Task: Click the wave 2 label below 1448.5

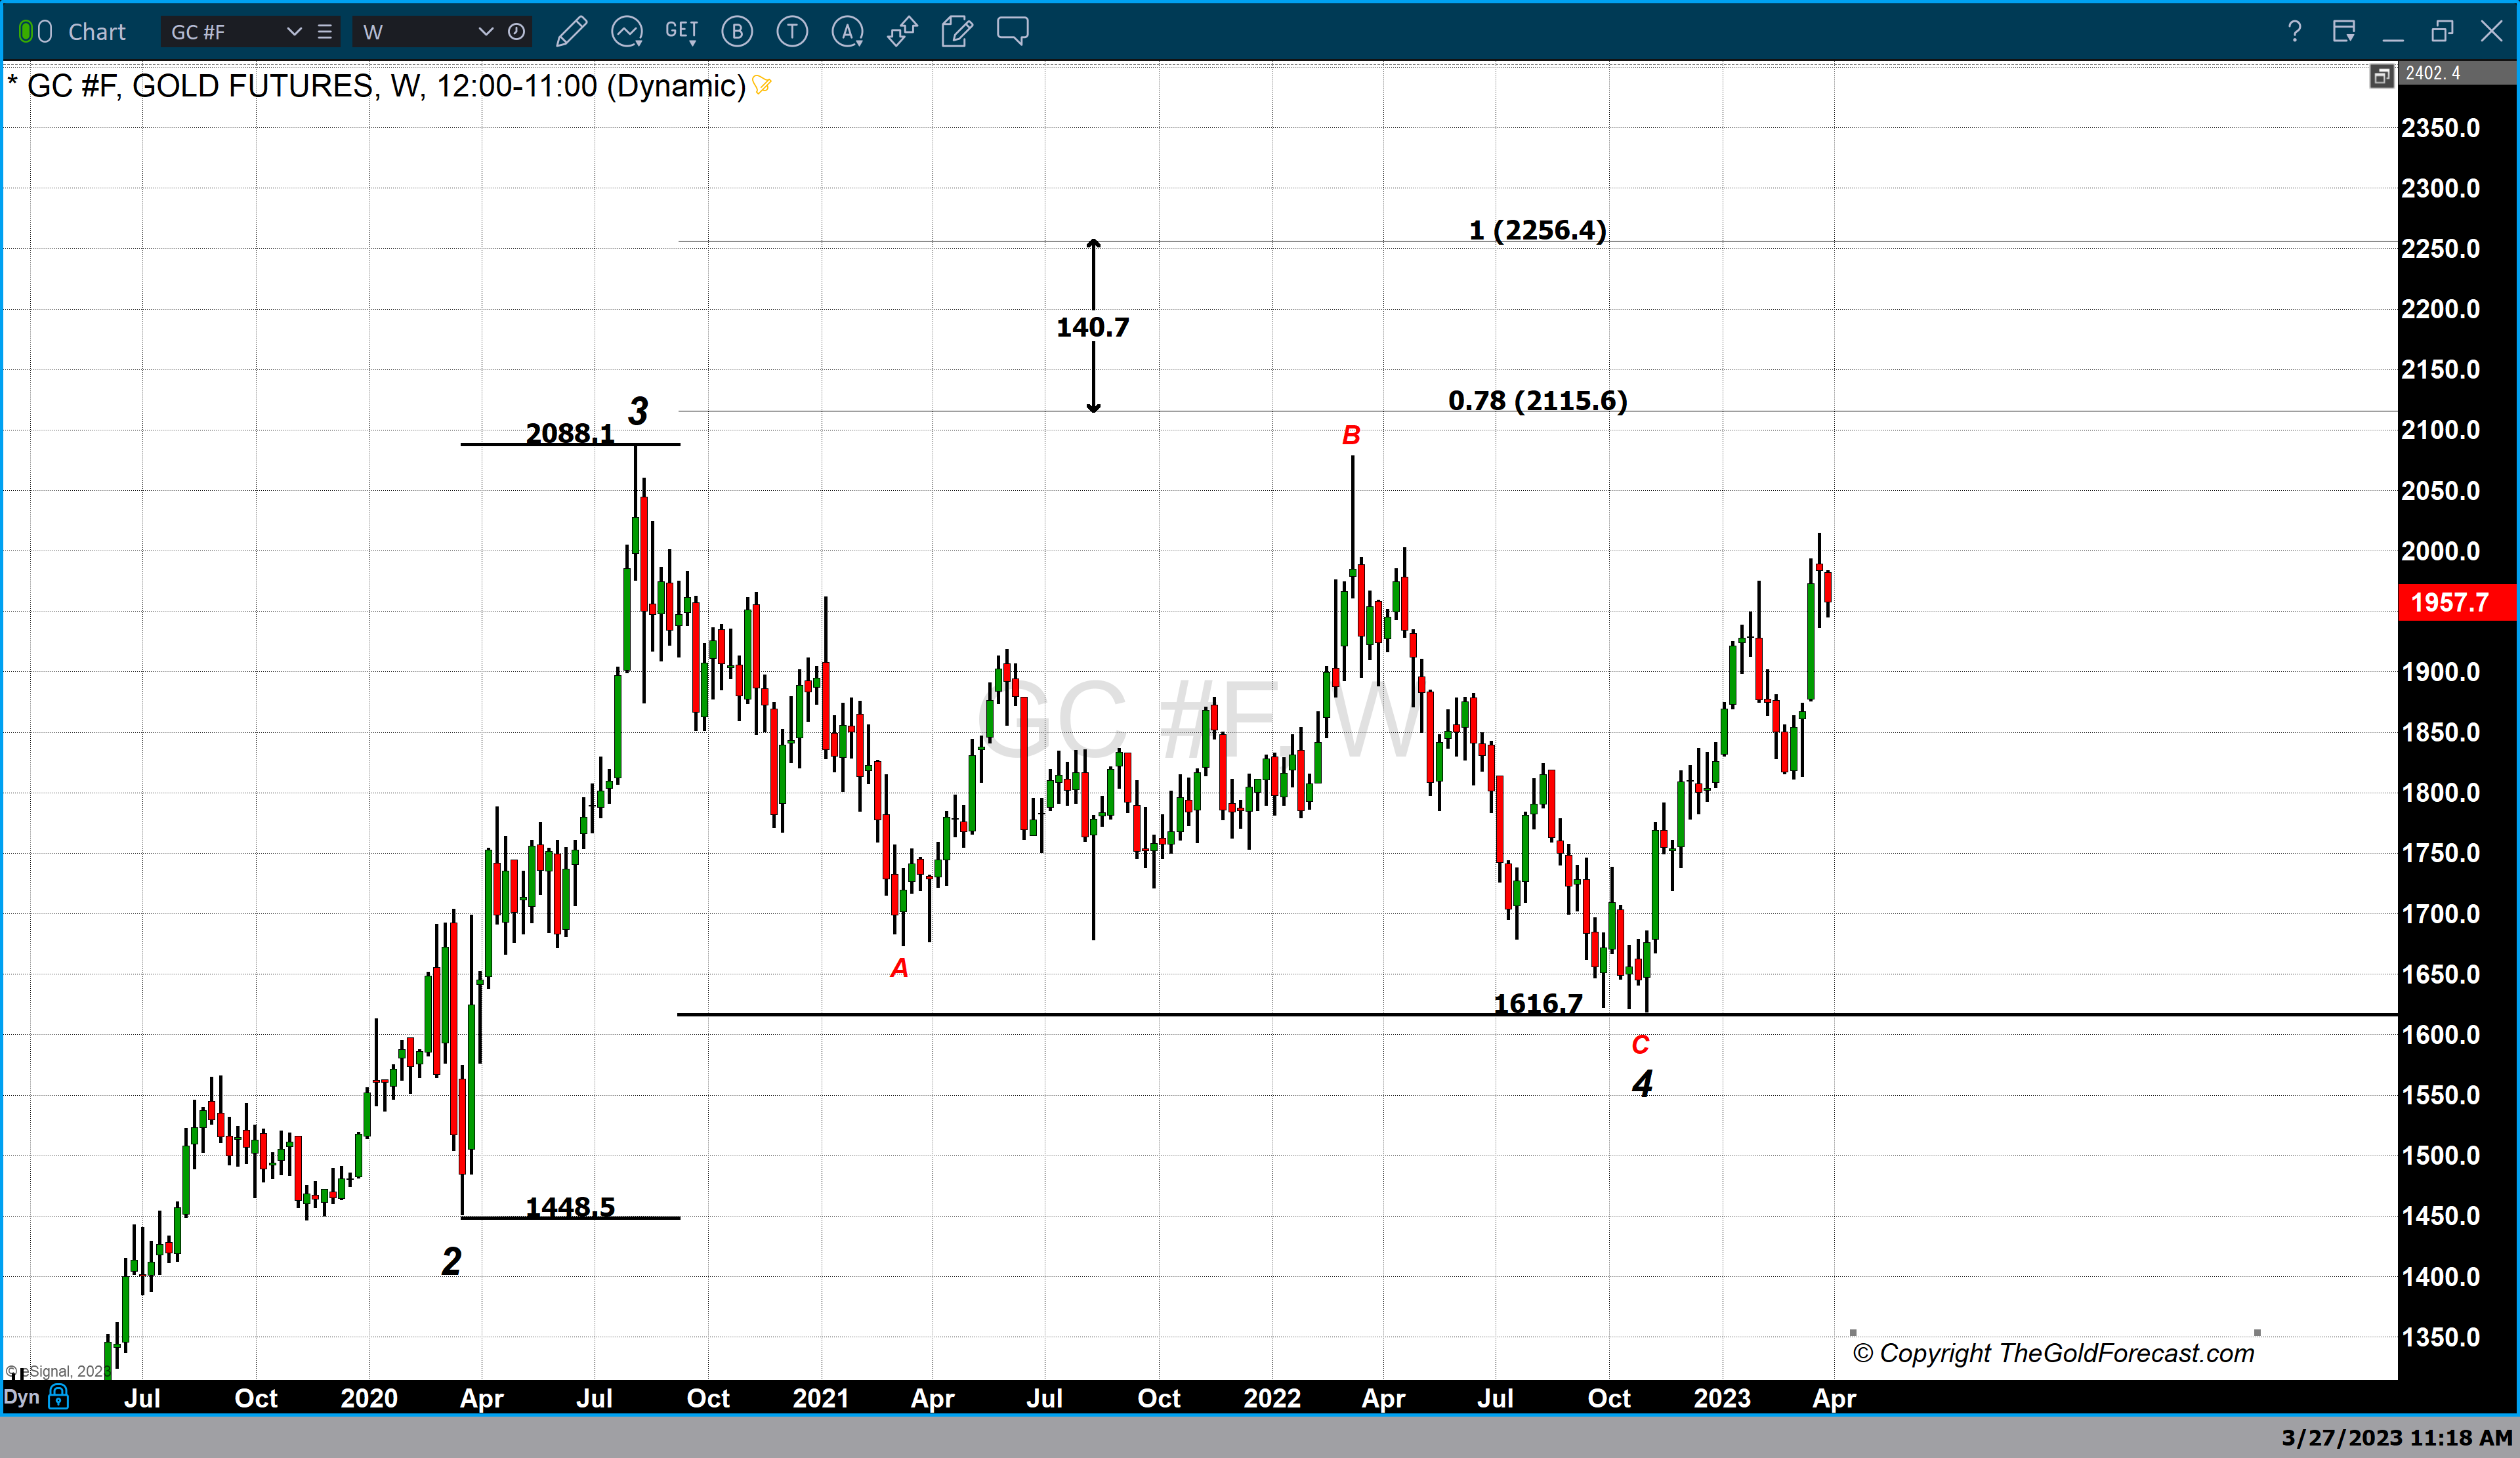Action: [x=451, y=1261]
